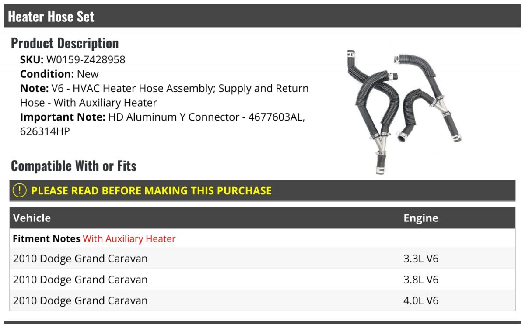Image resolution: width=525 pixels, height=328 pixels.
Task: Click the Heater Hose Set title bar
Action: click(x=262, y=16)
